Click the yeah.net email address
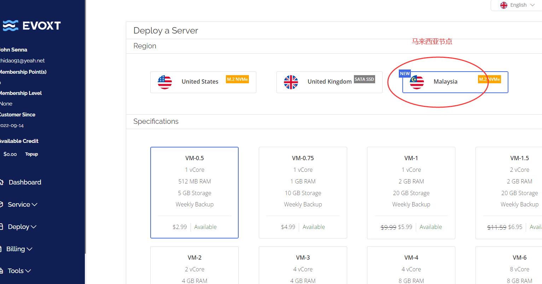Viewport: 542px width, 284px height. pyautogui.click(x=22, y=61)
